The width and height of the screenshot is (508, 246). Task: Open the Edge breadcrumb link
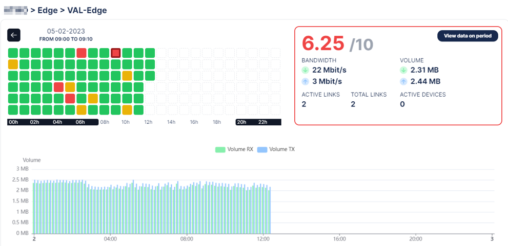click(x=47, y=10)
